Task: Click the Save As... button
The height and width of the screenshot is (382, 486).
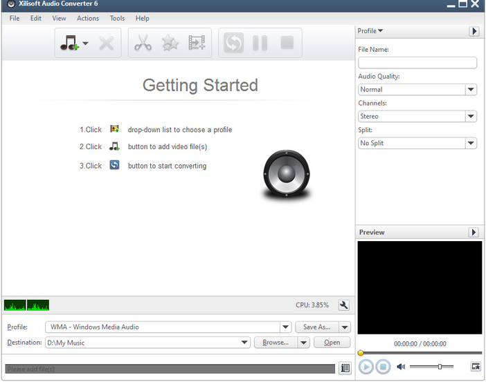Action: (x=316, y=327)
